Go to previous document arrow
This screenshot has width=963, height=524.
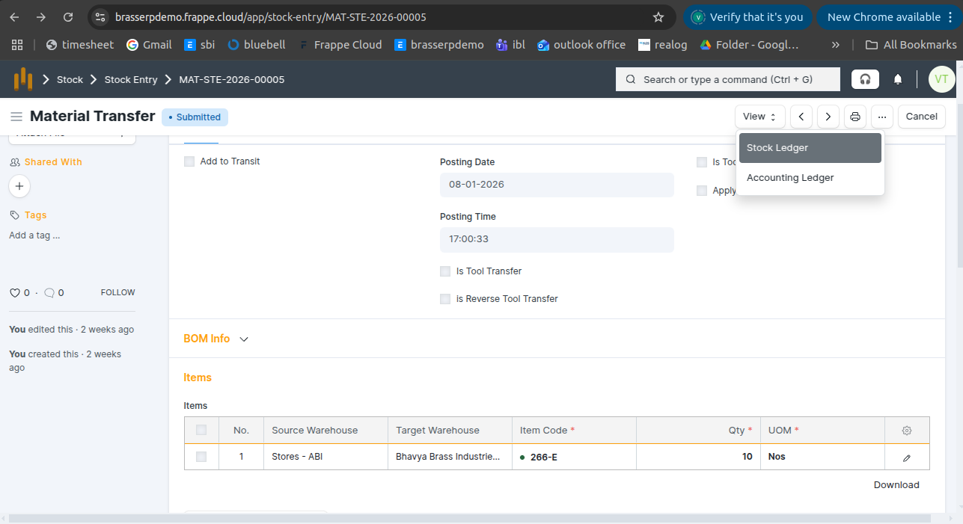801,117
